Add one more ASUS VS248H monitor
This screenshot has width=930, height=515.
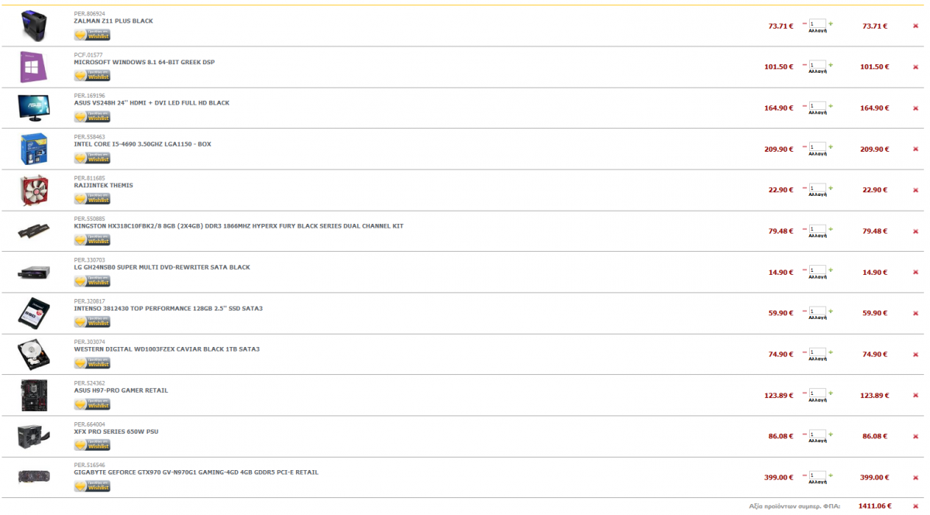[x=831, y=106]
